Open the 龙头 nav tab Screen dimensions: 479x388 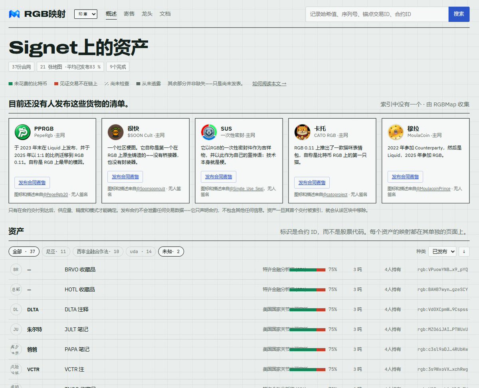click(147, 14)
